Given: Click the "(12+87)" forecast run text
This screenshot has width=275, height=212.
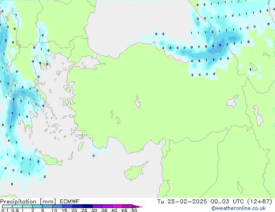Looking at the screenshot, I should click(259, 201).
